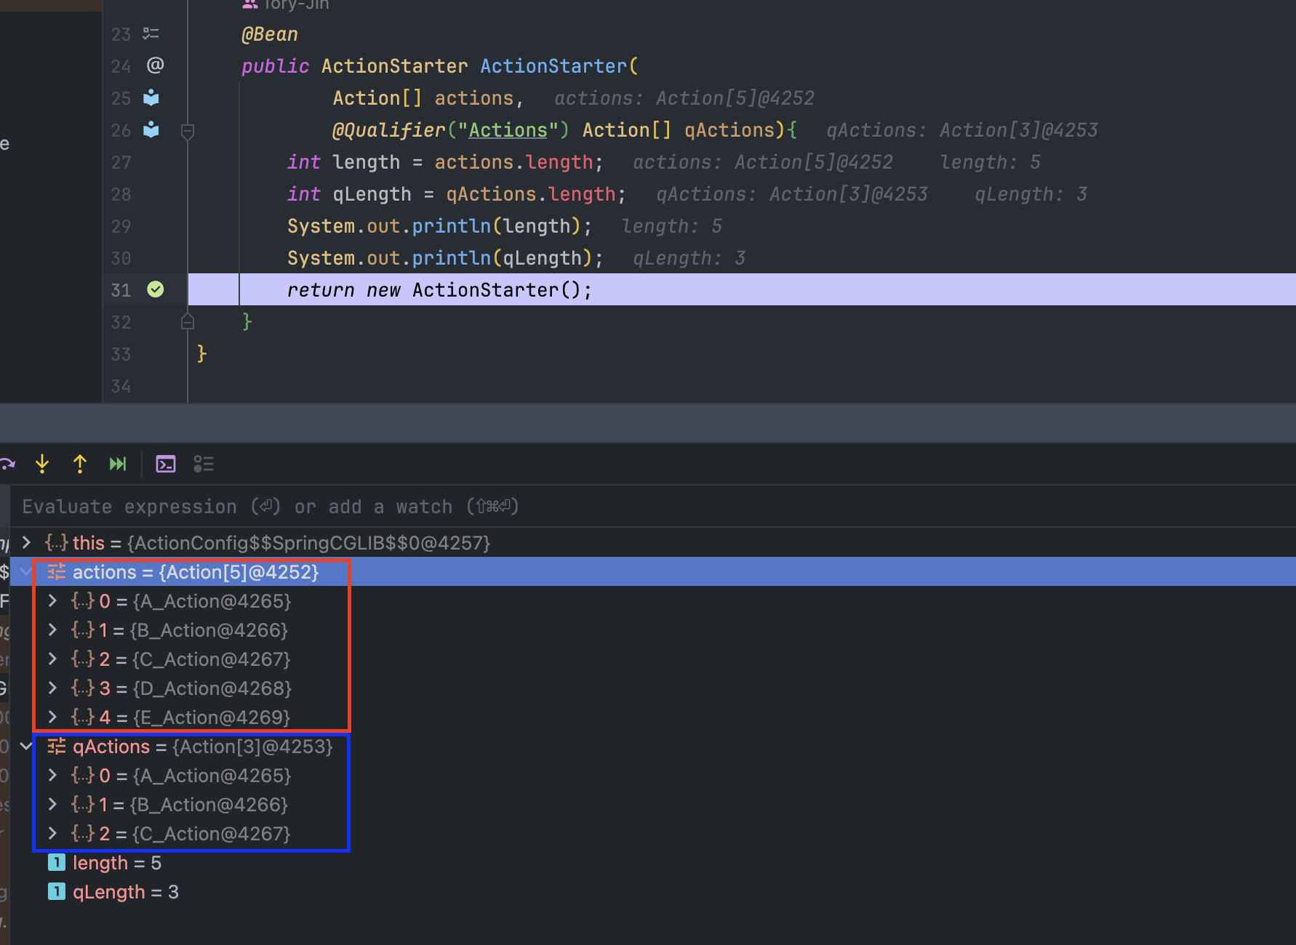1296x945 pixels.
Task: Expand actions element 4 E_Action@4269
Action: click(52, 717)
